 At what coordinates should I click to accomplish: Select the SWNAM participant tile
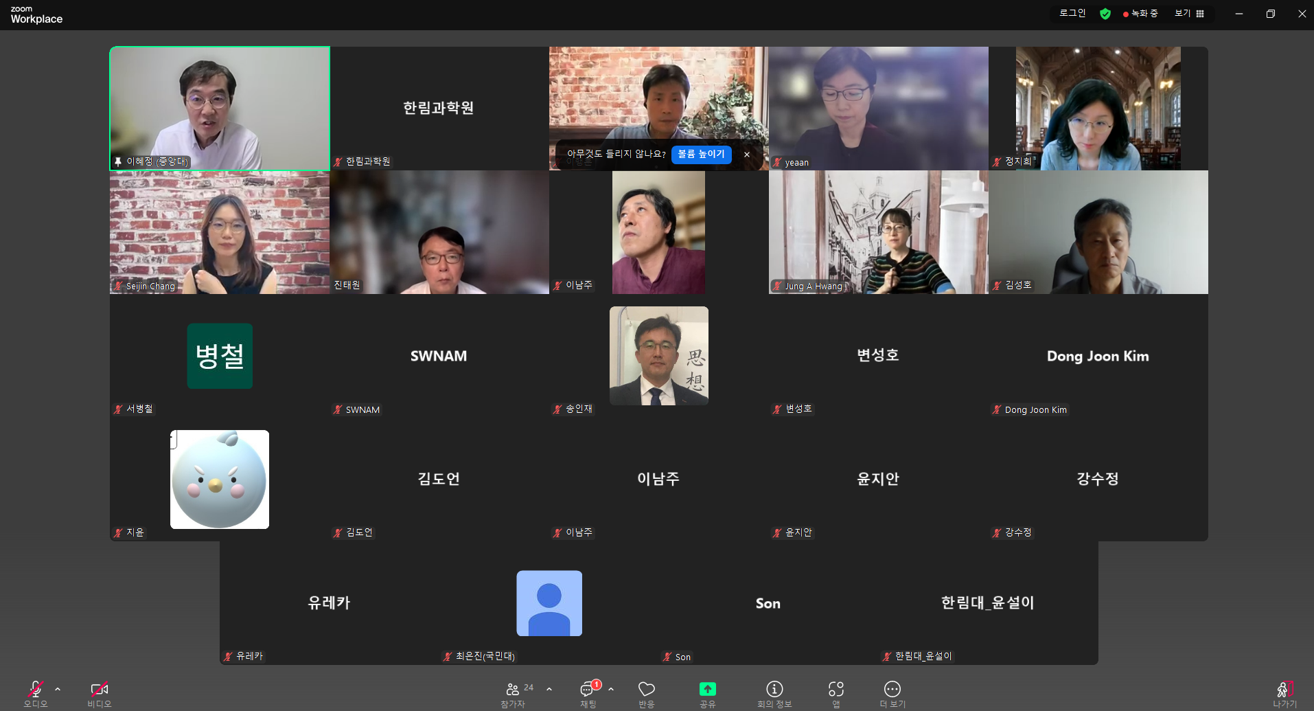point(439,356)
